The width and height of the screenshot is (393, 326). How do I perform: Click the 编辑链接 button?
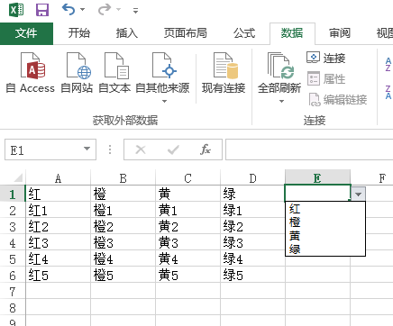click(x=338, y=100)
